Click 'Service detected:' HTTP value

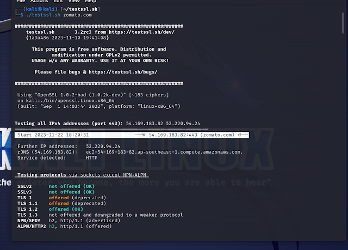(x=92, y=158)
